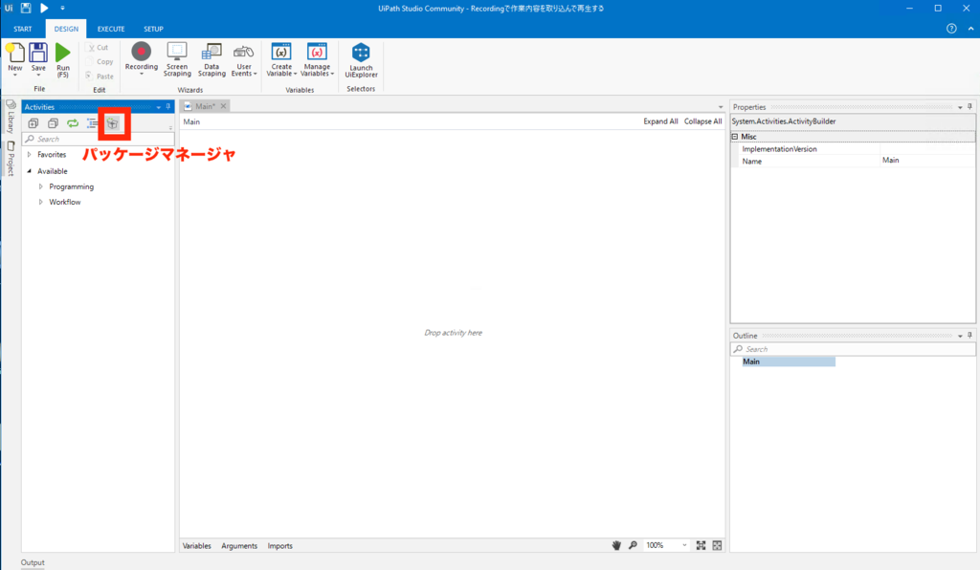Click the Main breadcrumb in the designer
The width and height of the screenshot is (980, 570).
point(191,121)
